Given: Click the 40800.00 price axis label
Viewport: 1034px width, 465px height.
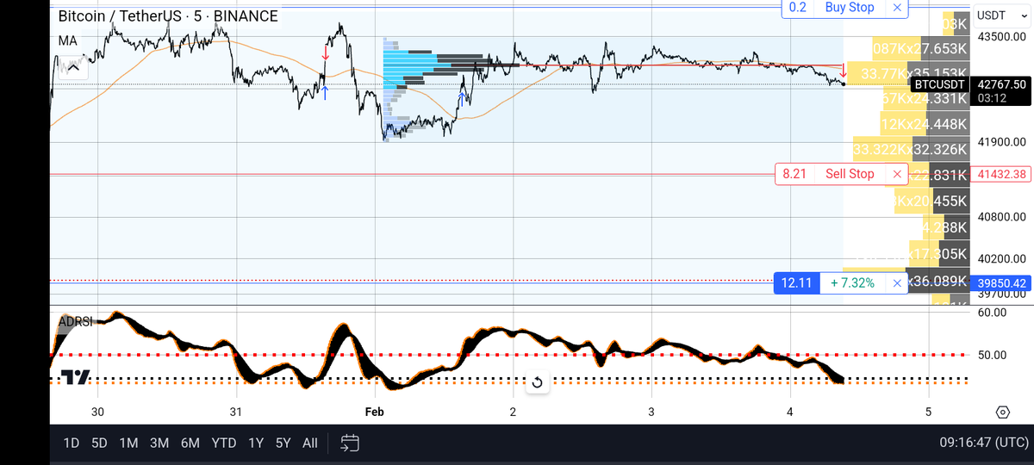Looking at the screenshot, I should click(1001, 217).
